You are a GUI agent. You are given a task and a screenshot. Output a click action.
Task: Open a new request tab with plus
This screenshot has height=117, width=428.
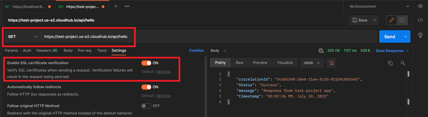(116, 6)
